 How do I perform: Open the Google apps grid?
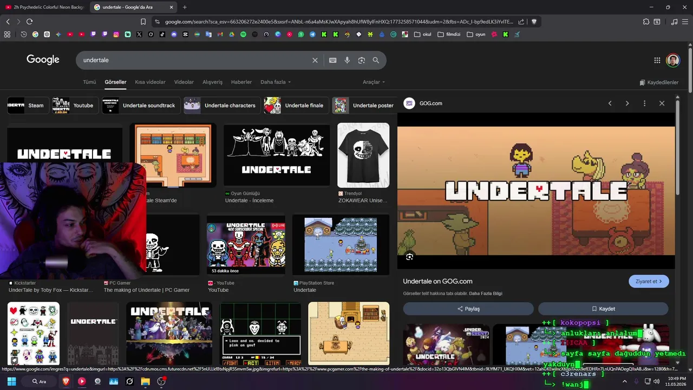(x=657, y=60)
